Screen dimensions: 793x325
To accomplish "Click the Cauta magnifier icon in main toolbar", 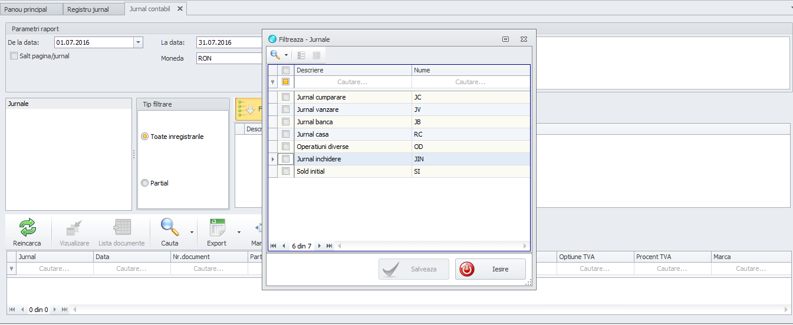I will pos(170,227).
